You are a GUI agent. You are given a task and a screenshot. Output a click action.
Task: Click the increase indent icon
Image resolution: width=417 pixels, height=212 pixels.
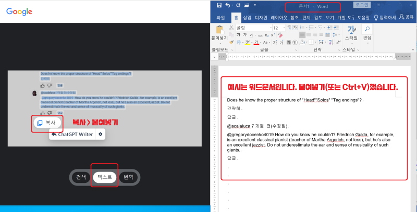(x=336, y=28)
